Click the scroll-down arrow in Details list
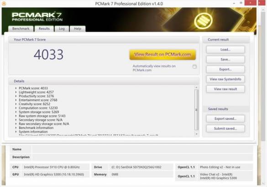The height and width of the screenshot is (187, 267). coord(196,134)
